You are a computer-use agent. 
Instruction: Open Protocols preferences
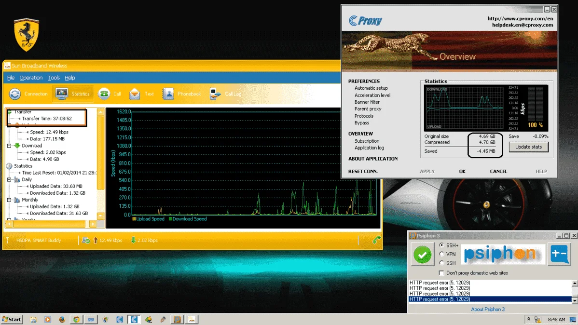click(364, 116)
